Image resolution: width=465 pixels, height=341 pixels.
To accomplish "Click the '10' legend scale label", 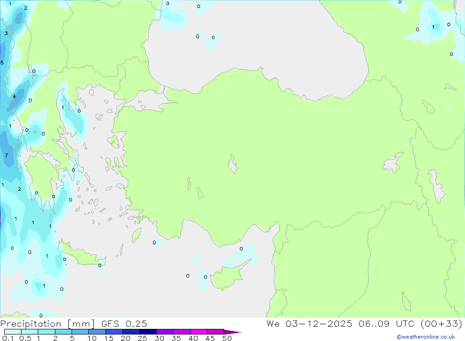I will tap(92, 338).
